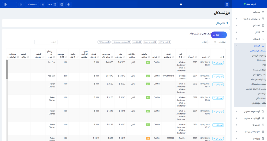Screen dimensions: 267x141
Task: Click the print button (چاپکردن)
Action: pos(137,42)
